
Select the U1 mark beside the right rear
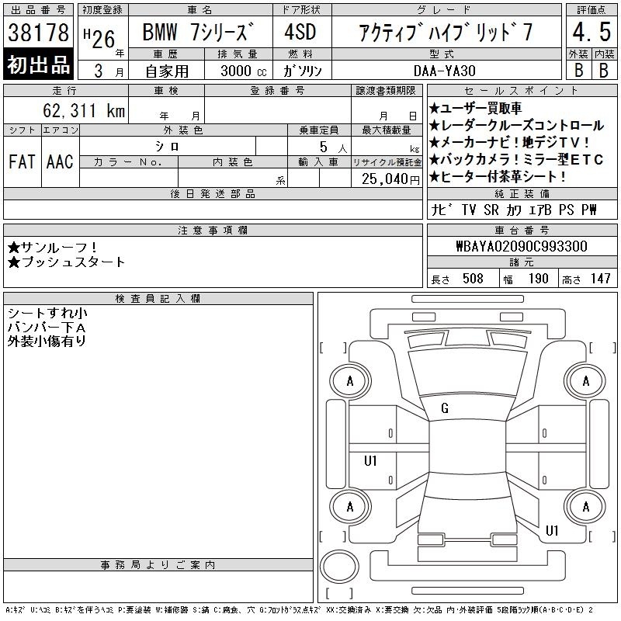coord(552,531)
